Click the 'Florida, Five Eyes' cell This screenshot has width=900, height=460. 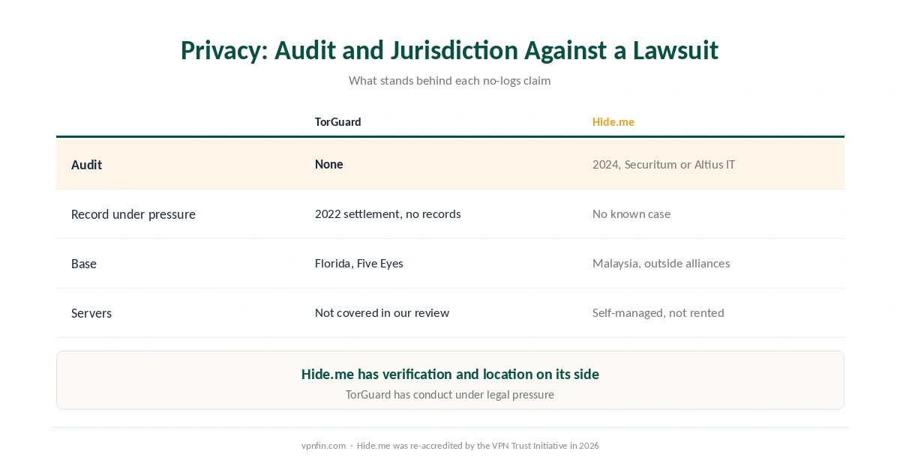(x=359, y=263)
